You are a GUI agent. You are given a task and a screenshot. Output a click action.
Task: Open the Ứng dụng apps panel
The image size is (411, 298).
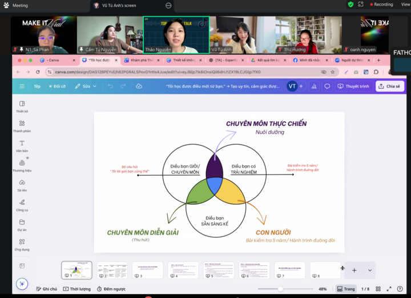(22, 244)
